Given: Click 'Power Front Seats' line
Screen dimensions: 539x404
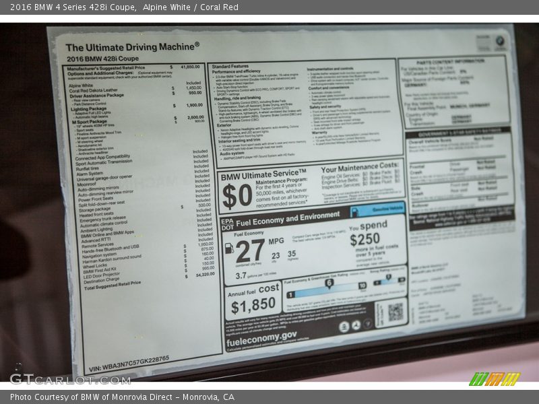Looking at the screenshot, I should coord(96,199).
